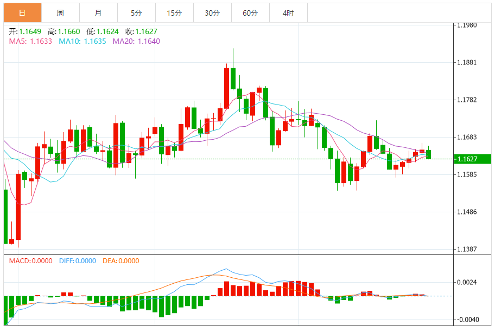This screenshot has height=326, width=495.
Task: Click the MA5 indicator label
Action: 30,41
